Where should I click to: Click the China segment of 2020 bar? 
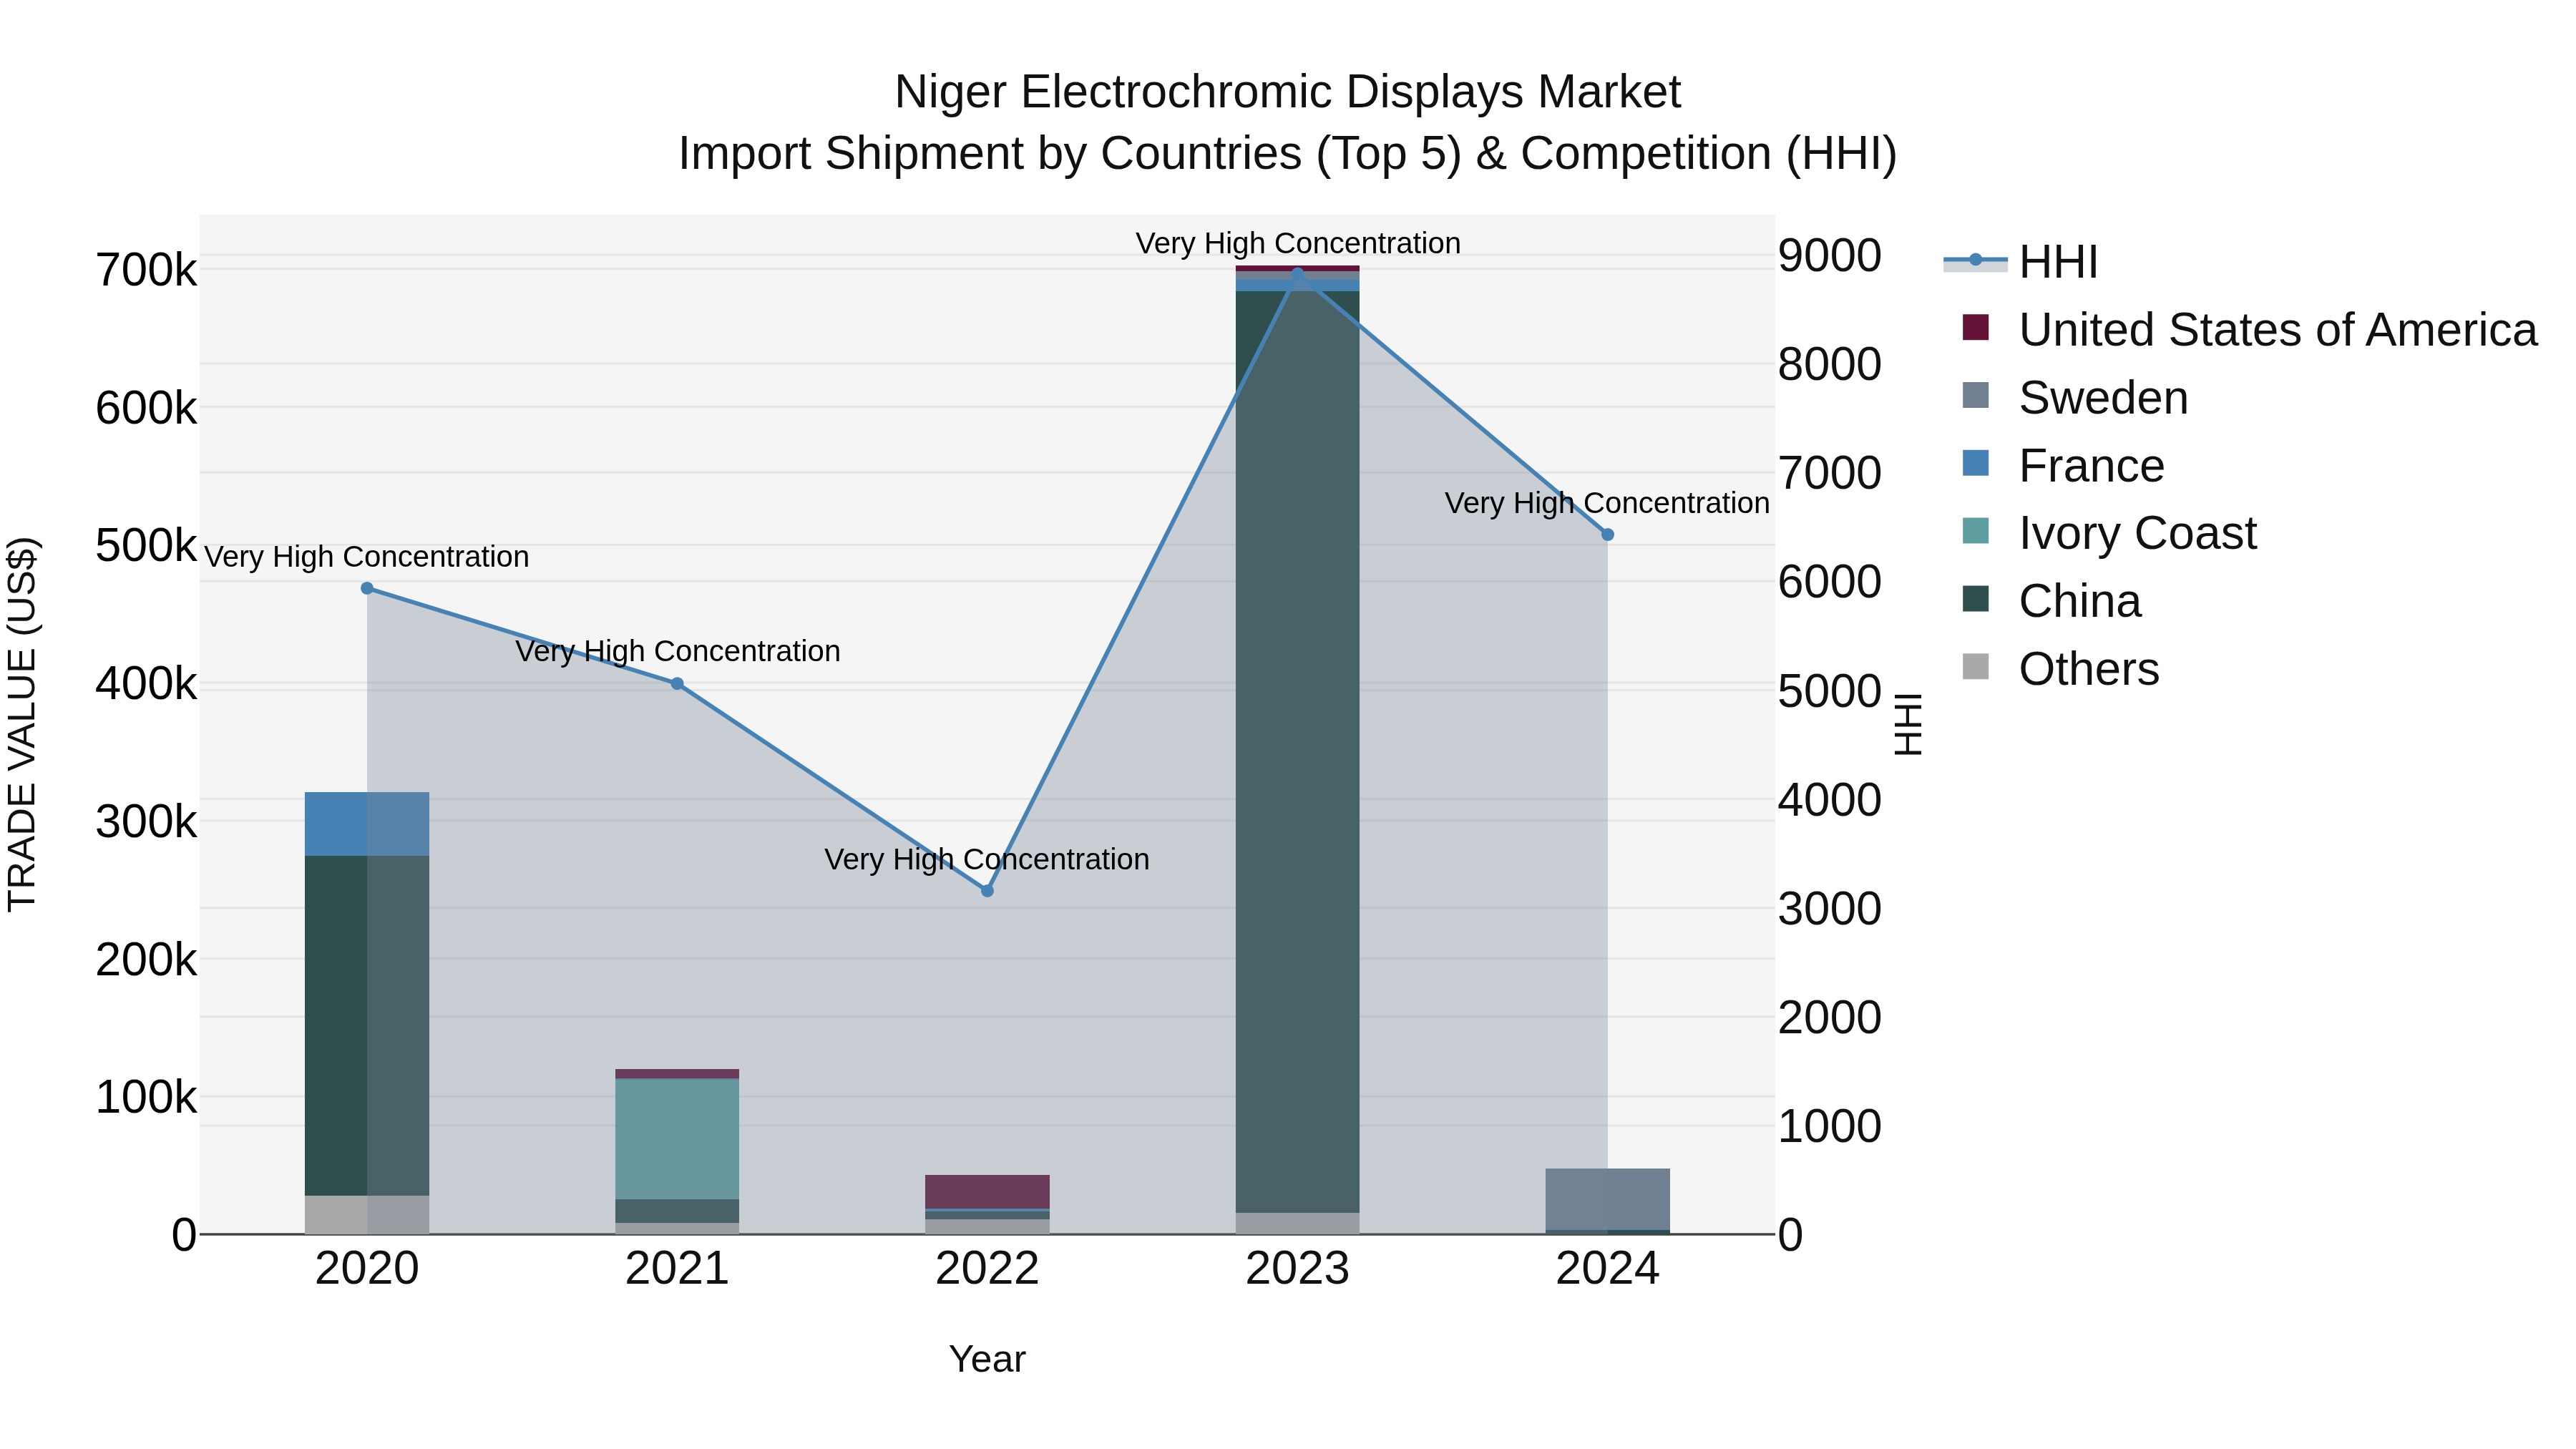coord(367,1025)
